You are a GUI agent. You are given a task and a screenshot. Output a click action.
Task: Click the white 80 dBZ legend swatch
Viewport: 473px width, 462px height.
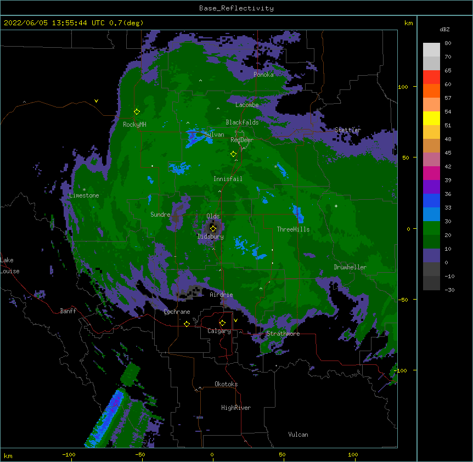pyautogui.click(x=431, y=50)
